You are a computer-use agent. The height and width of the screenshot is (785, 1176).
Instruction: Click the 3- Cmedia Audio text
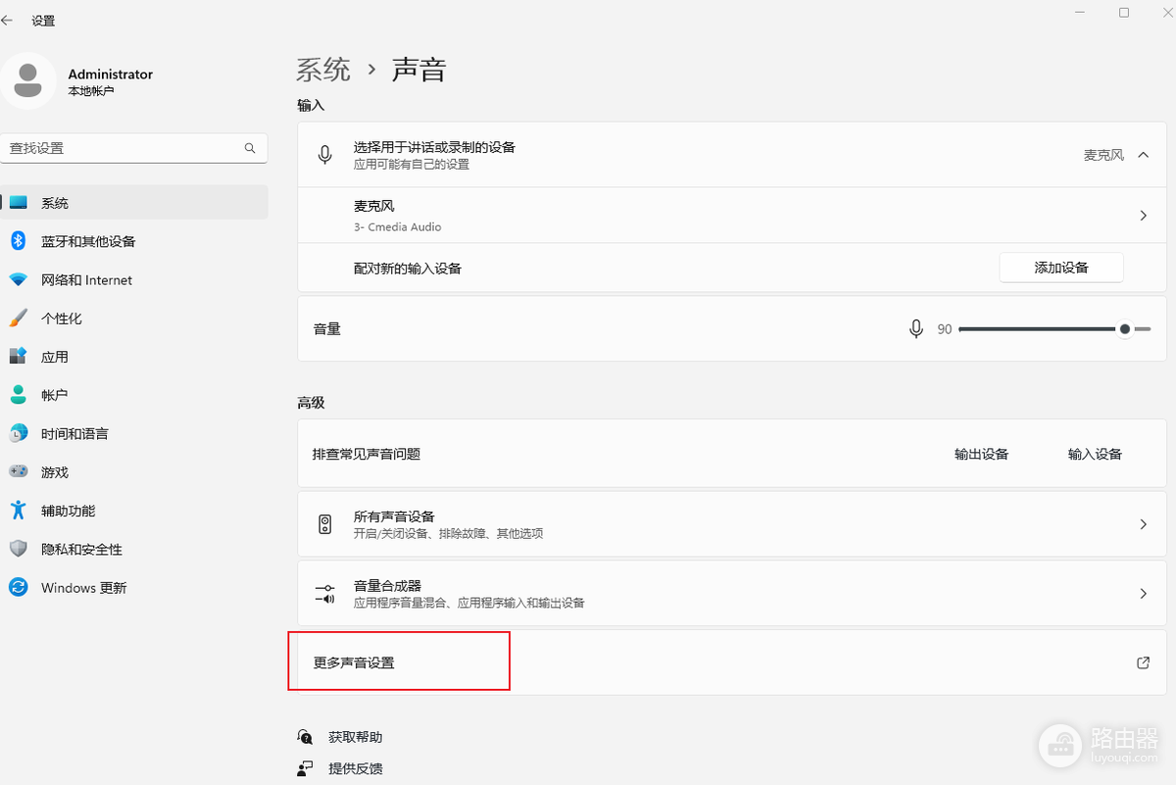coord(398,227)
